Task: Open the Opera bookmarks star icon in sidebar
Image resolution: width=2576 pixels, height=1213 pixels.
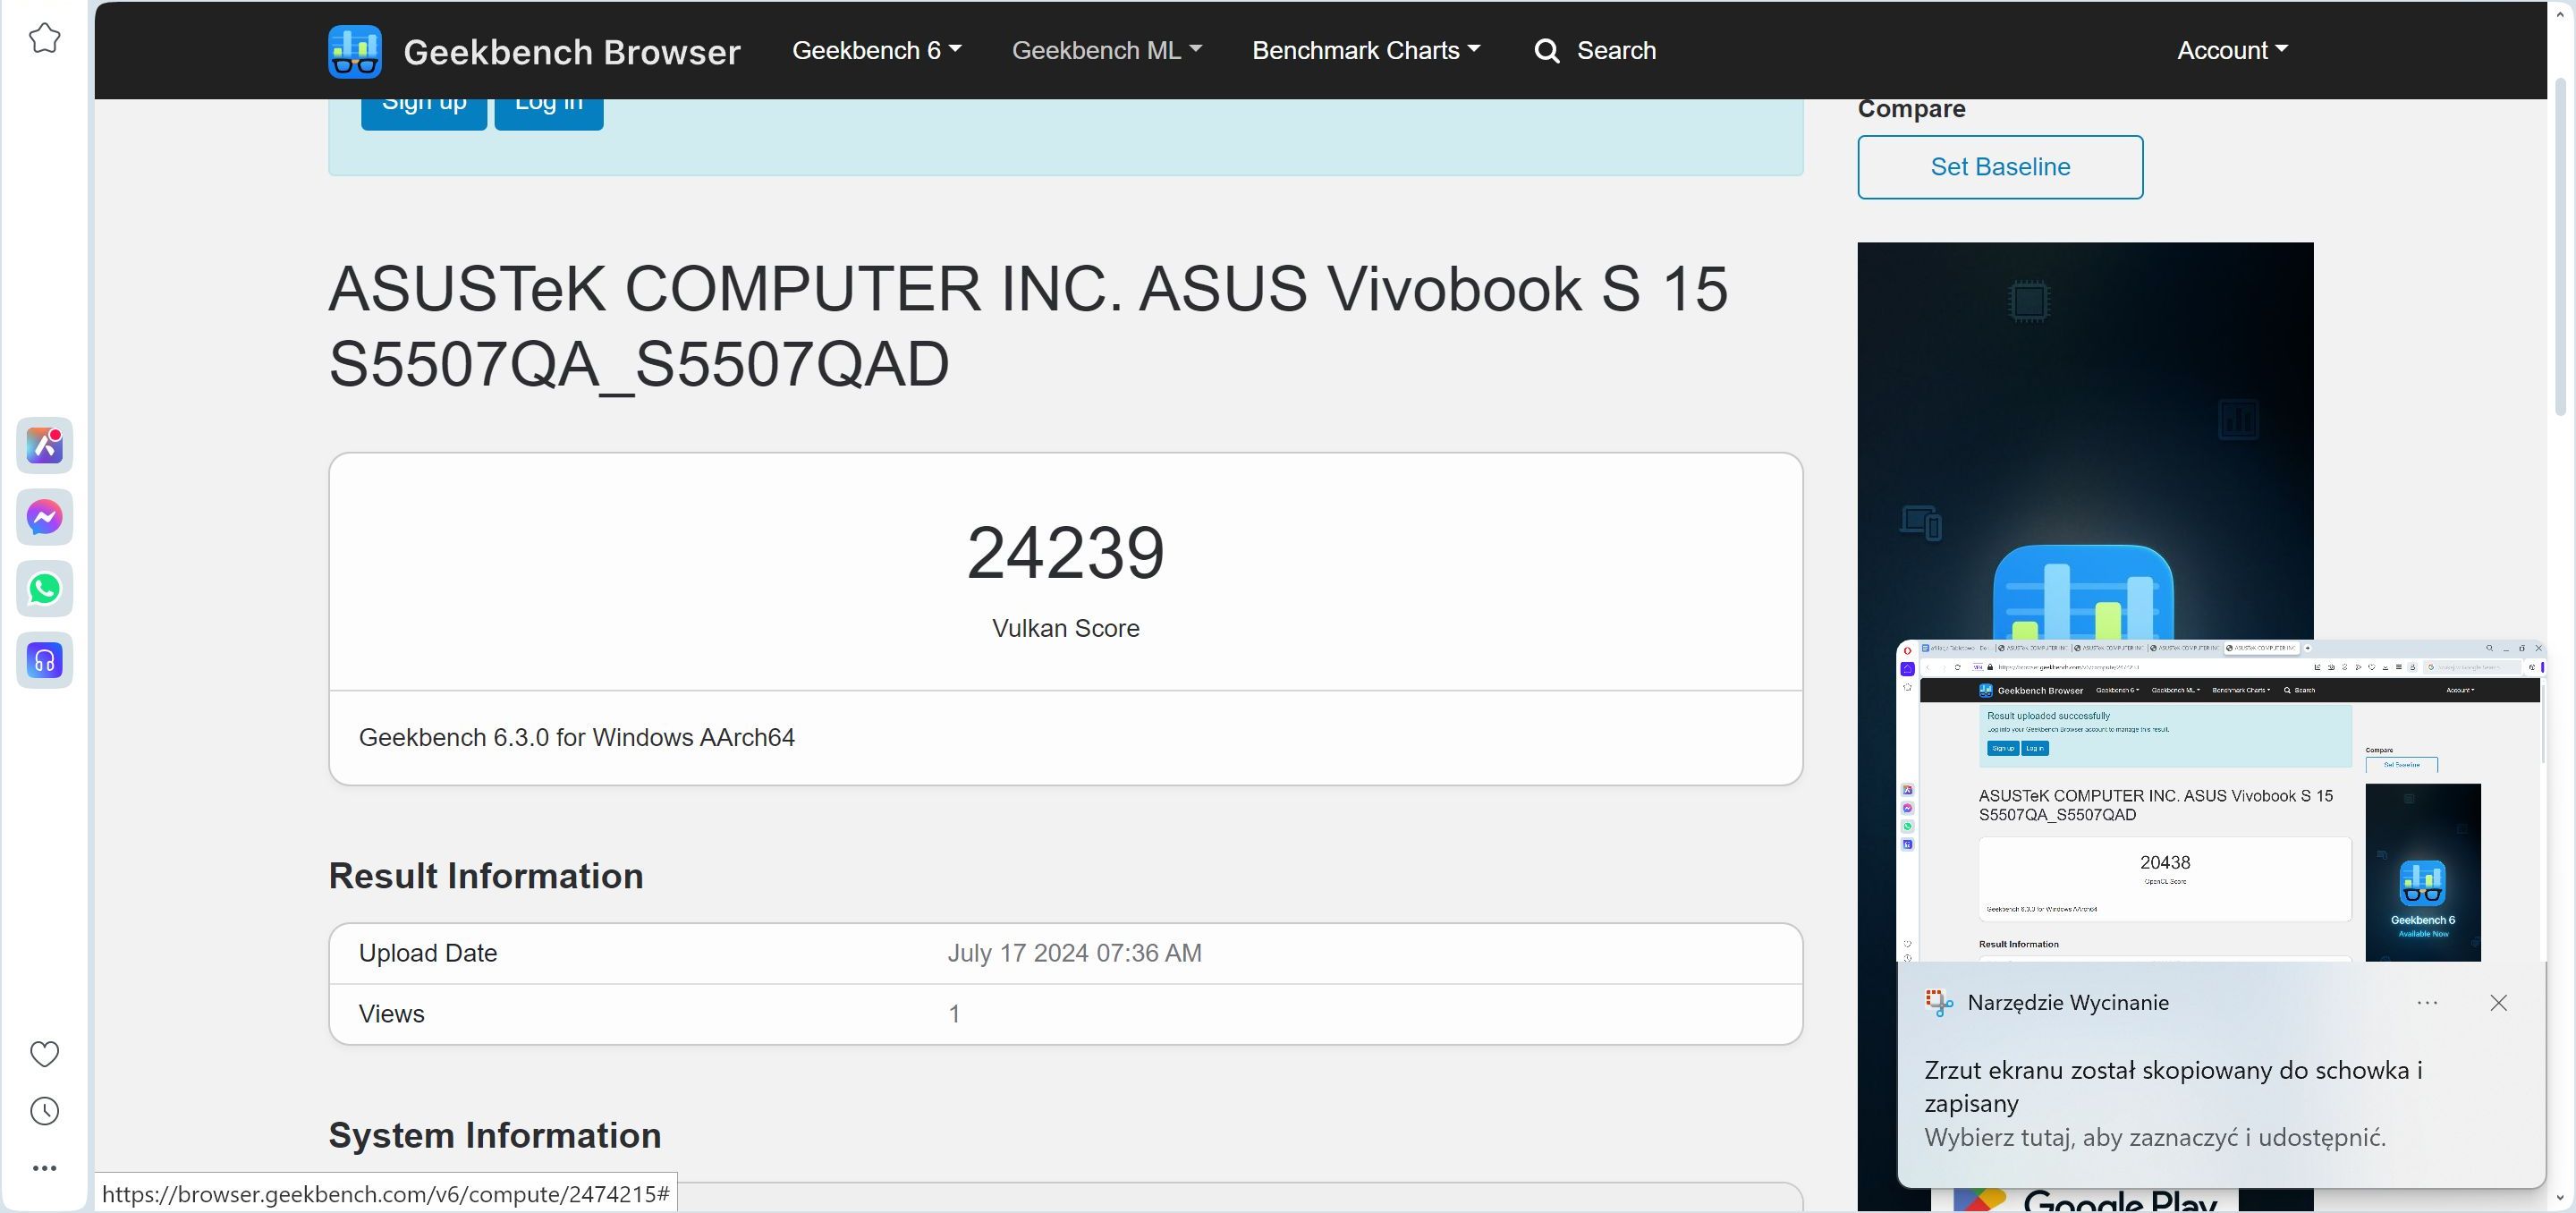Action: click(44, 38)
